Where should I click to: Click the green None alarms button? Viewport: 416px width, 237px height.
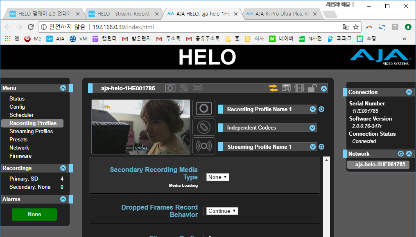point(34,215)
